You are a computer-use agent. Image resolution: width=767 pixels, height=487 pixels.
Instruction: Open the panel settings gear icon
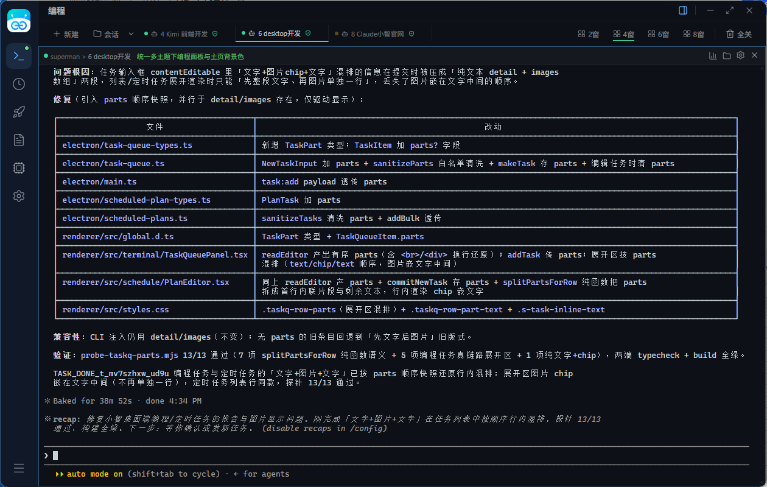pyautogui.click(x=740, y=55)
